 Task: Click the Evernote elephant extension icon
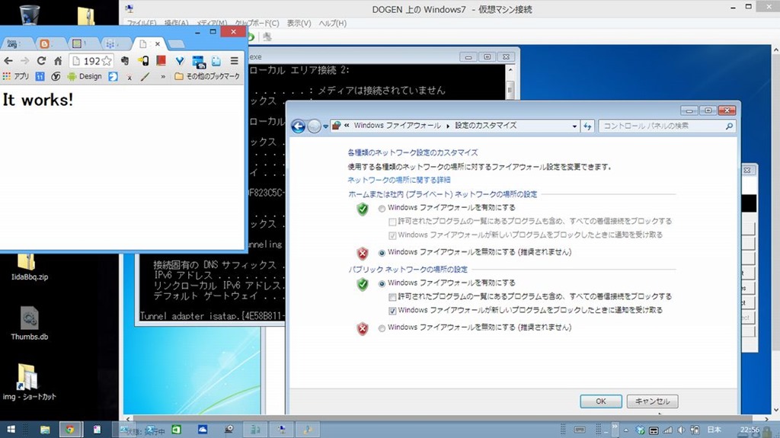click(x=125, y=61)
